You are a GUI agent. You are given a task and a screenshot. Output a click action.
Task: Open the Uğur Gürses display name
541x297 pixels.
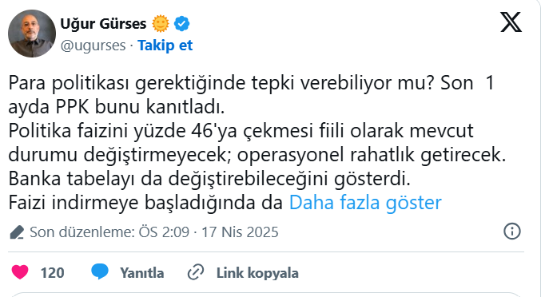[x=103, y=24]
